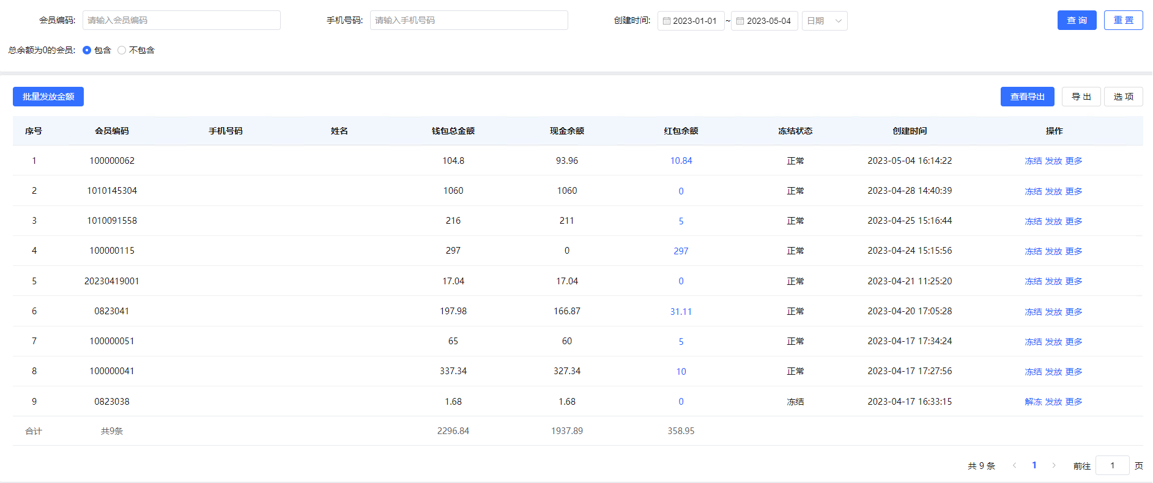Click end date 2023-05-04 field
This screenshot has height=483, width=1153.
[x=765, y=21]
